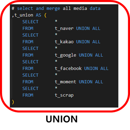Click the t_scrap table name
This screenshot has width=130, height=130.
click(64, 96)
